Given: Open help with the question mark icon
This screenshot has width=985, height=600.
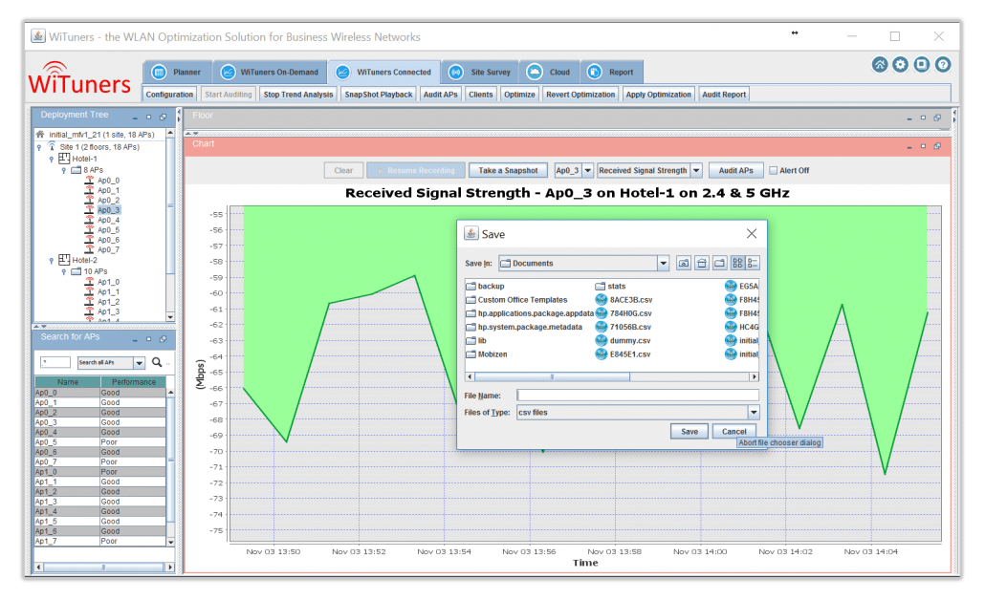Looking at the screenshot, I should tap(942, 65).
